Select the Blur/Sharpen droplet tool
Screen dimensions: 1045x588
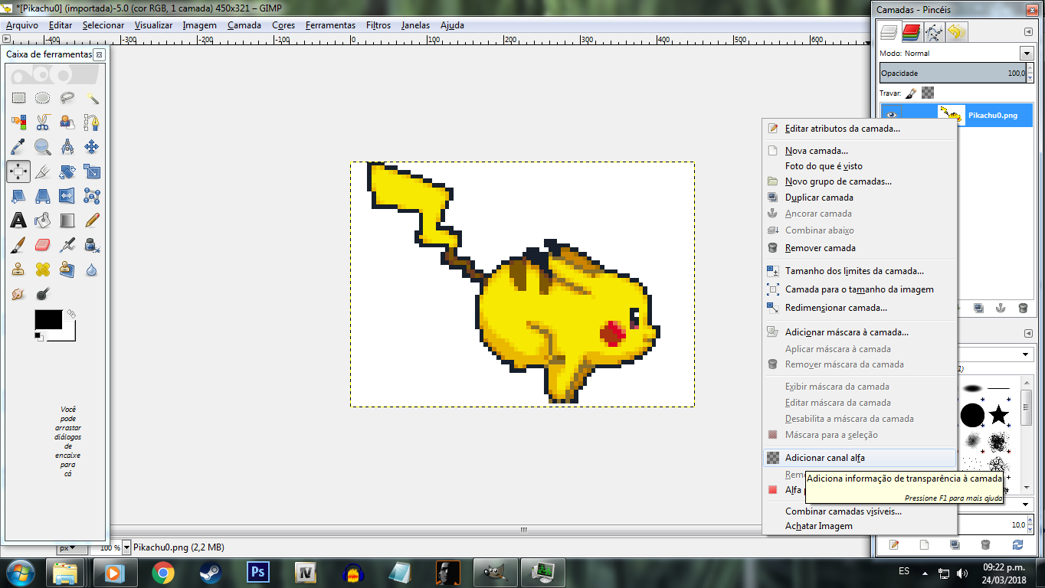(92, 269)
